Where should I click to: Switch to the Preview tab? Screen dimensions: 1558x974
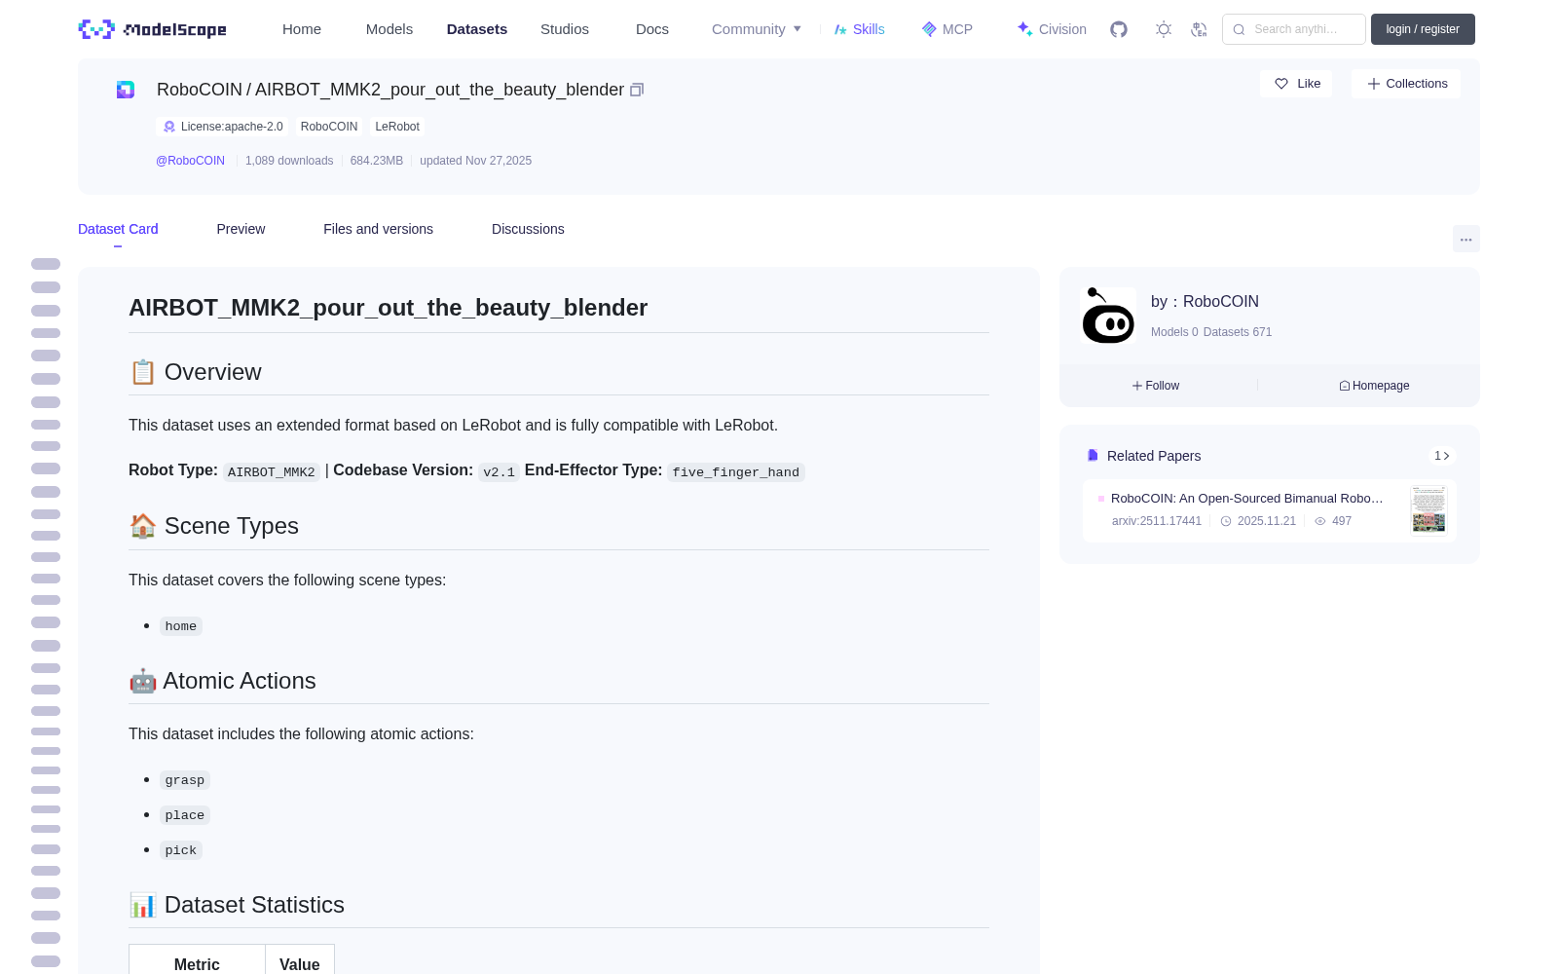[x=241, y=229]
